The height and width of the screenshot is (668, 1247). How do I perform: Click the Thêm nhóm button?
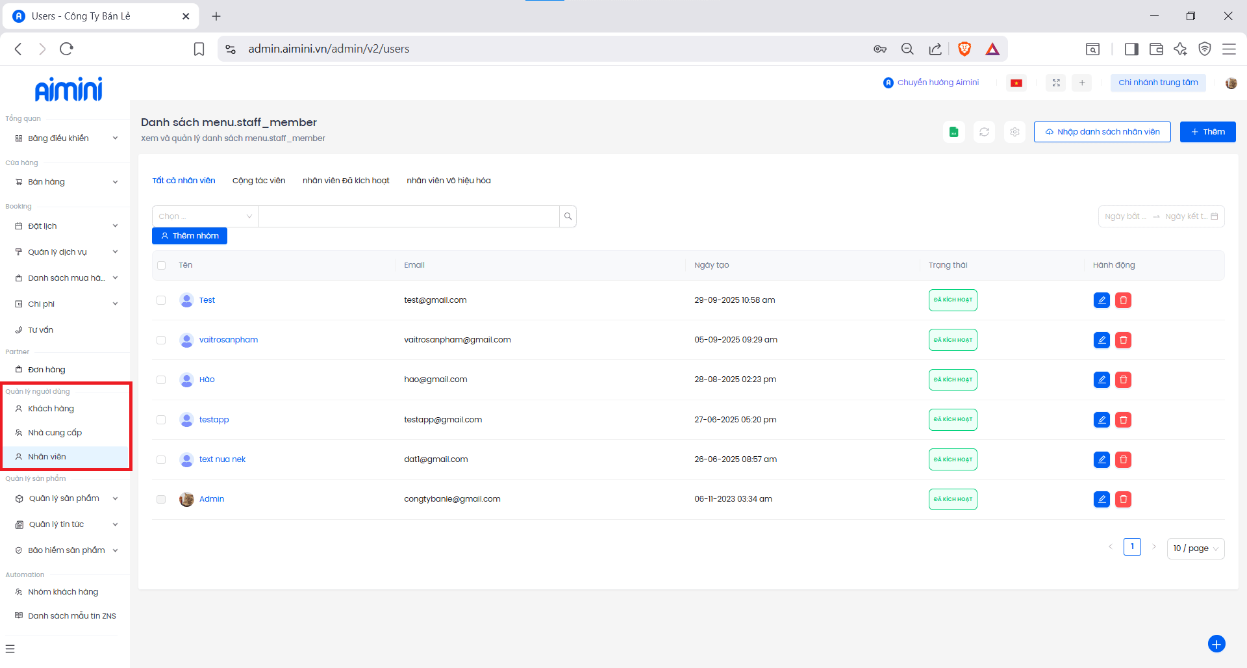coord(190,236)
